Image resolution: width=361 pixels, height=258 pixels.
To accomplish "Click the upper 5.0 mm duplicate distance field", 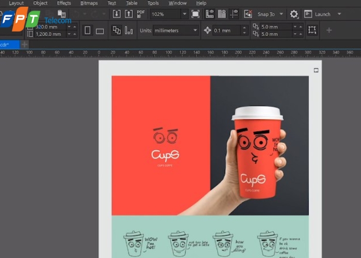I will click(x=276, y=27).
